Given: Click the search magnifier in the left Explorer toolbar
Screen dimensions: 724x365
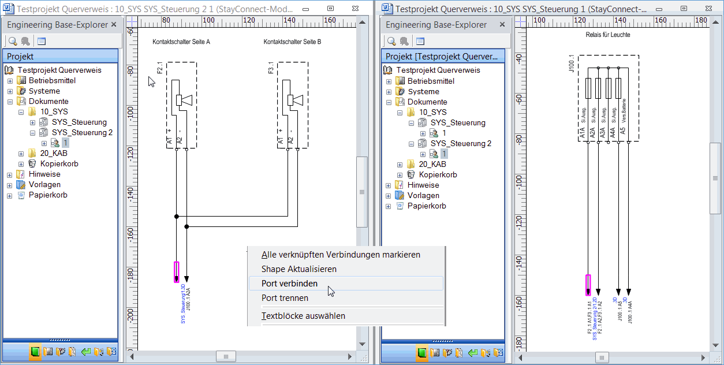Looking at the screenshot, I should pos(12,41).
